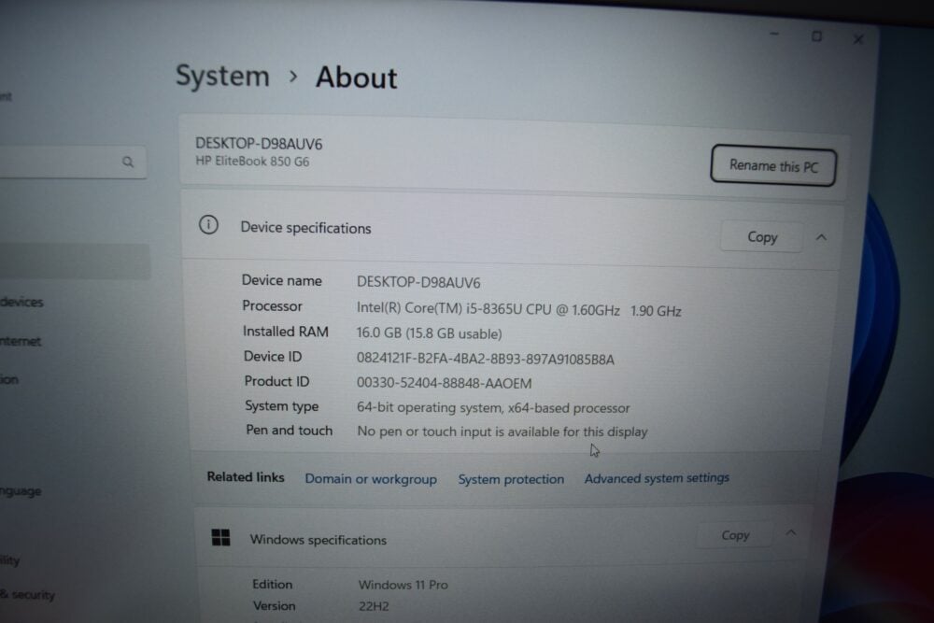Click Rename this PC button
Screen dimensions: 934x623
coord(773,165)
